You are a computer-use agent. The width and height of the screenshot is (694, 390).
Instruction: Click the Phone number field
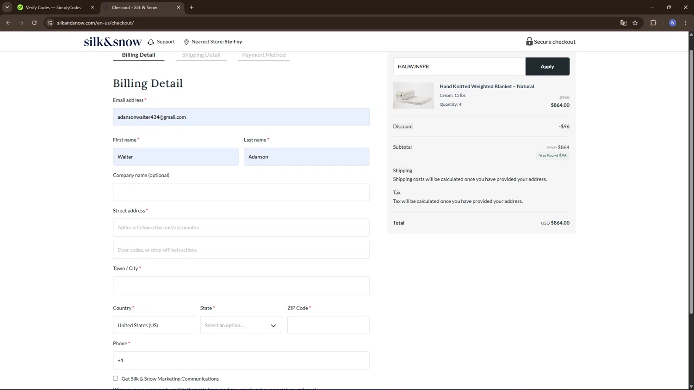(241, 360)
